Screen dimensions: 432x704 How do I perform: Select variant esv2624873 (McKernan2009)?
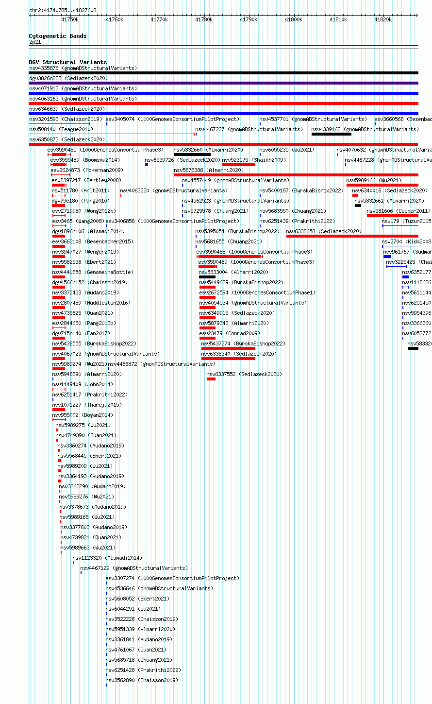click(x=87, y=170)
